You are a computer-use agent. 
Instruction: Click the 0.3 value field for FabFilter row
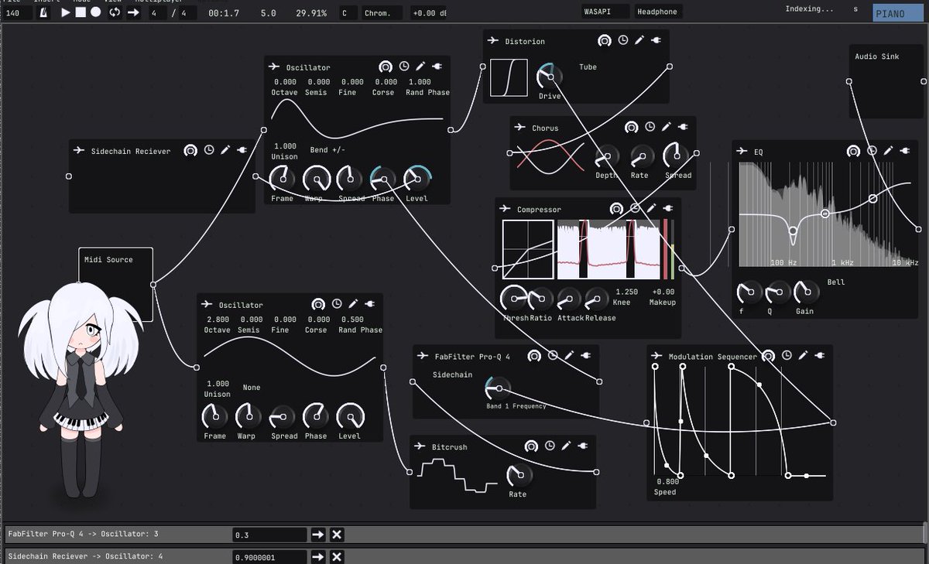coord(270,535)
